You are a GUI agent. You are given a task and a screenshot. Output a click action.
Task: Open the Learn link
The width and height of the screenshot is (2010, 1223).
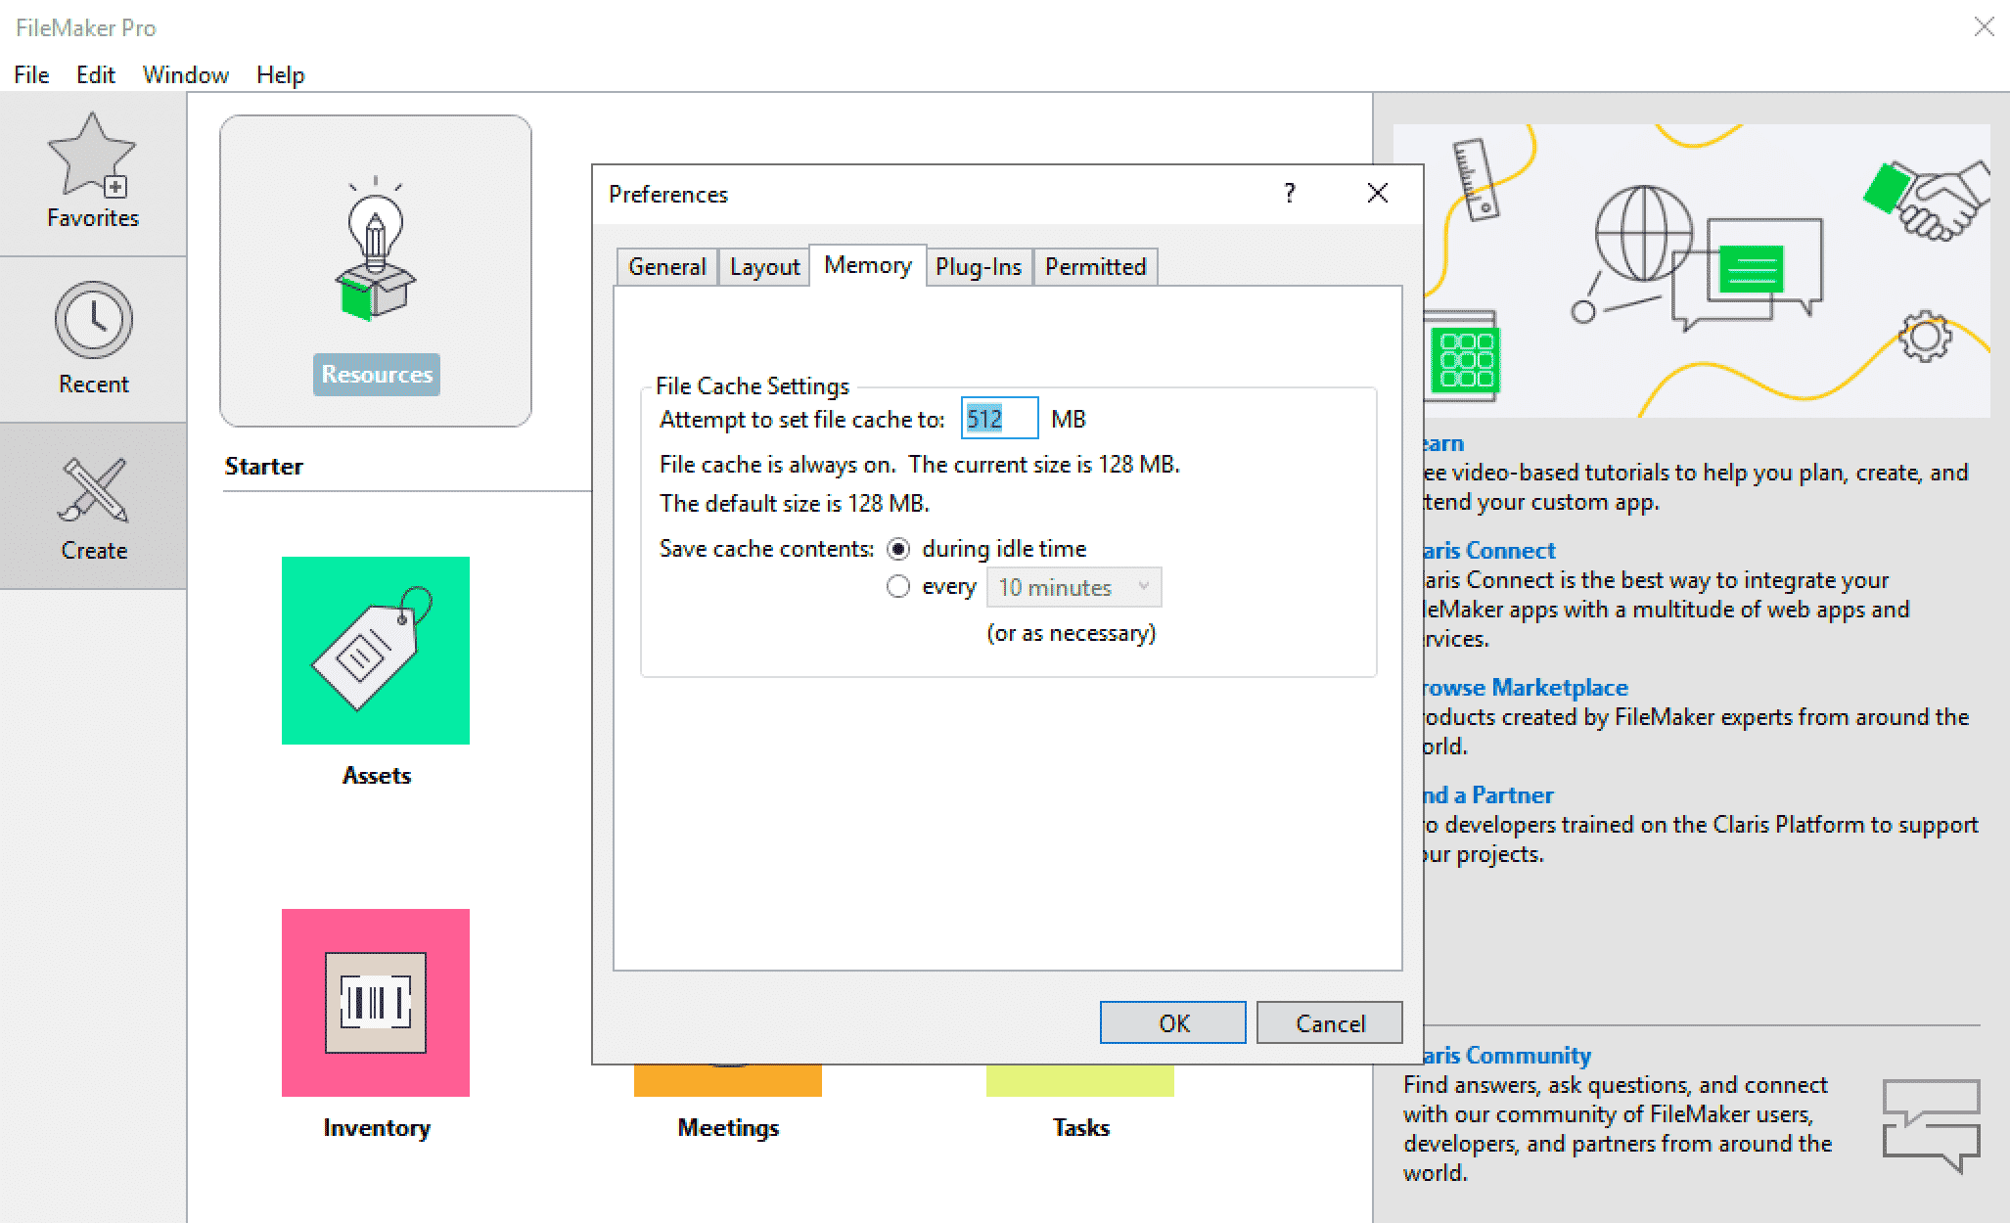pos(1443,443)
